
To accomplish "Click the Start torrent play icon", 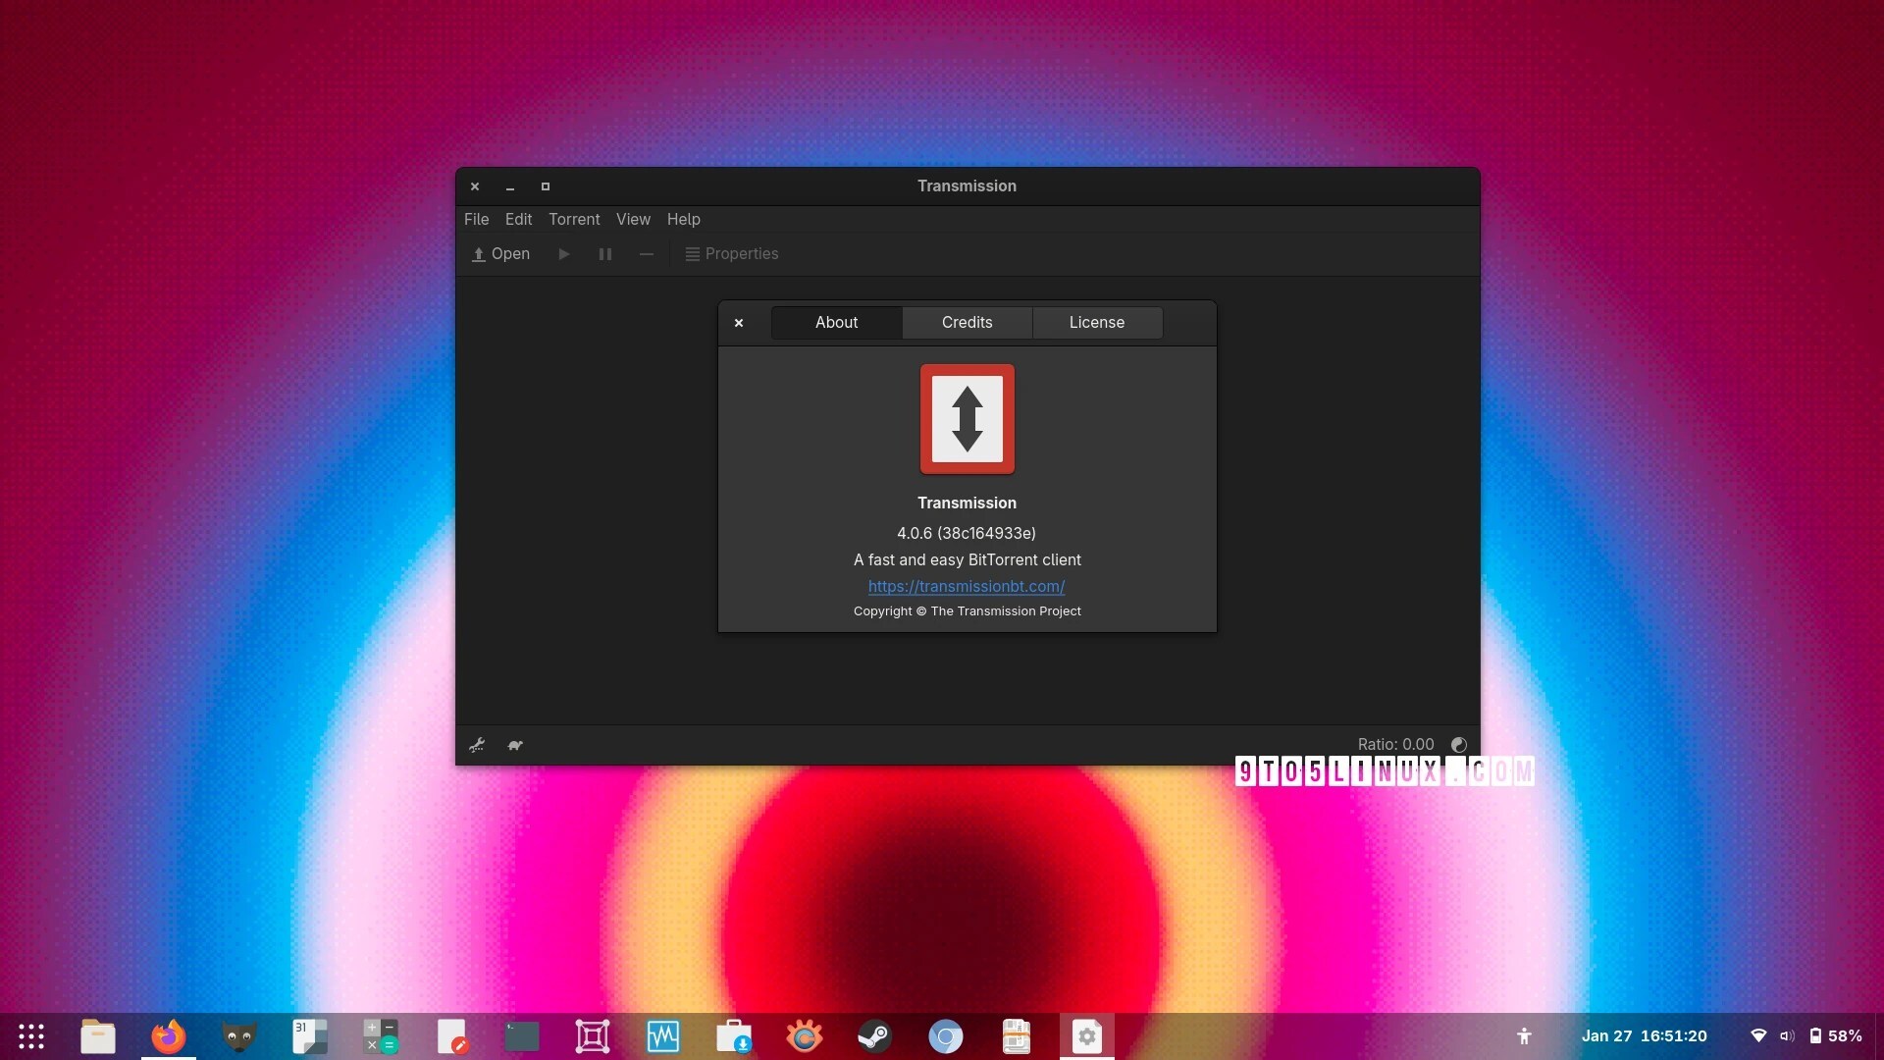I will pyautogui.click(x=563, y=253).
